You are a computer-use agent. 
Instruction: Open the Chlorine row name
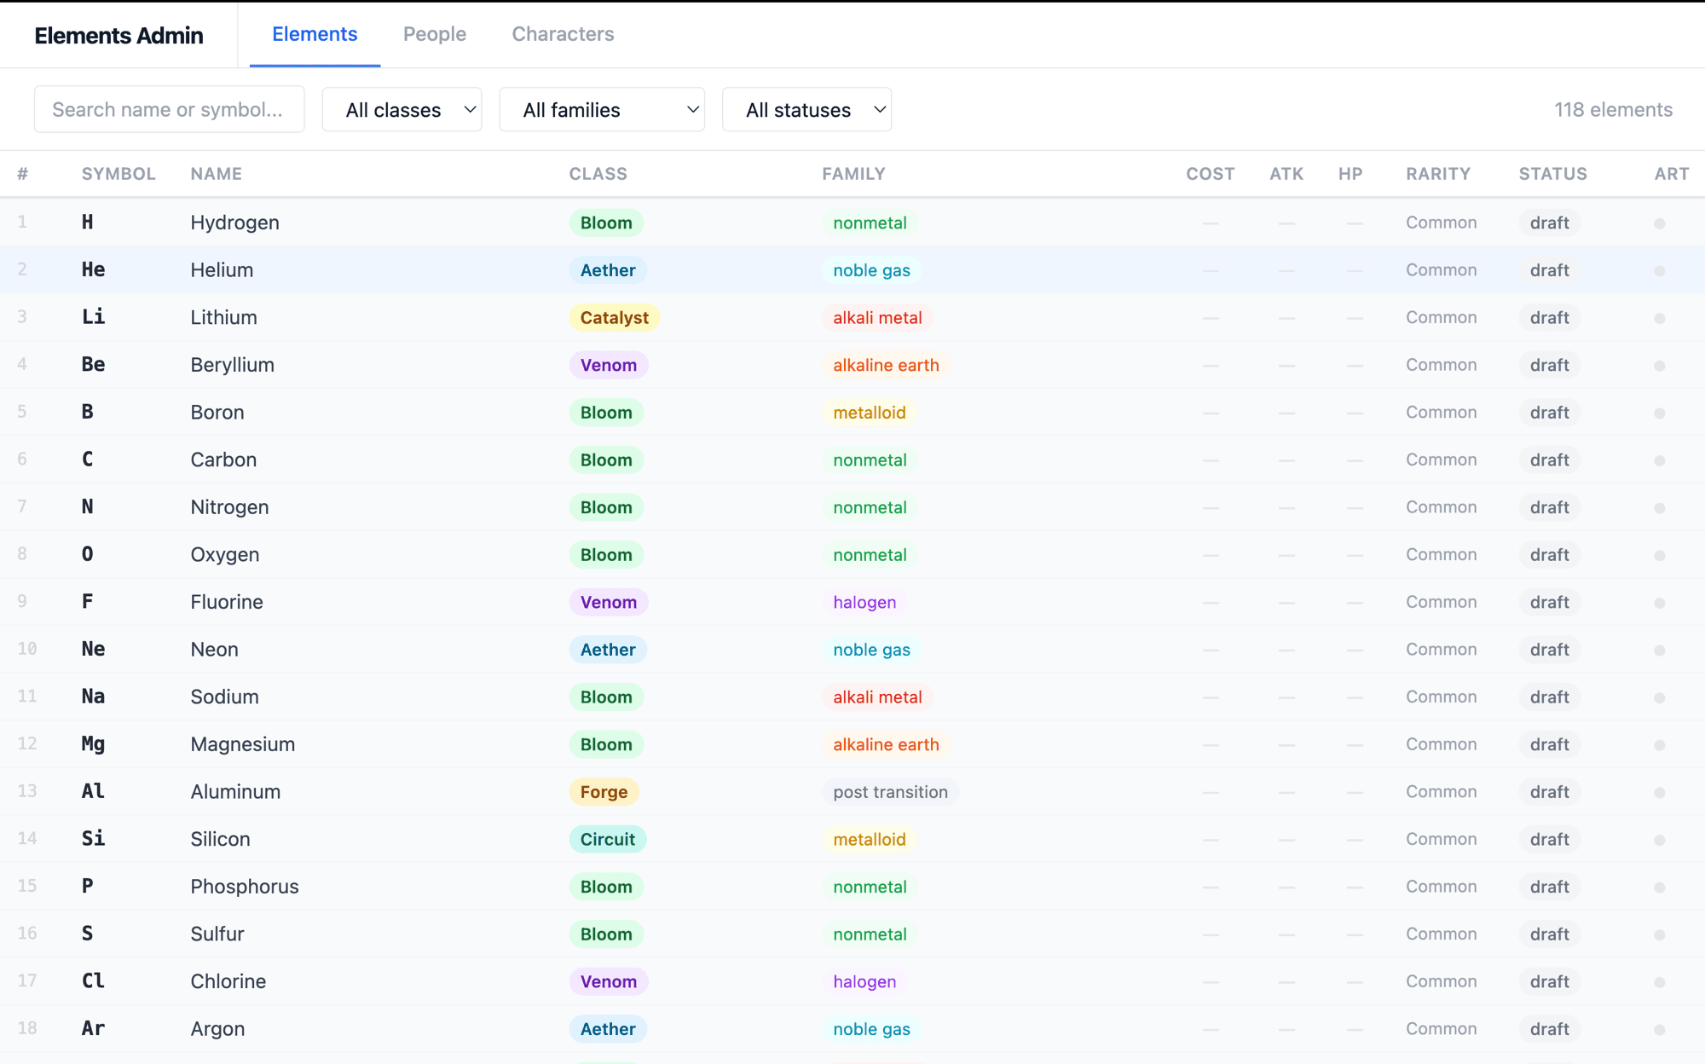(x=228, y=981)
